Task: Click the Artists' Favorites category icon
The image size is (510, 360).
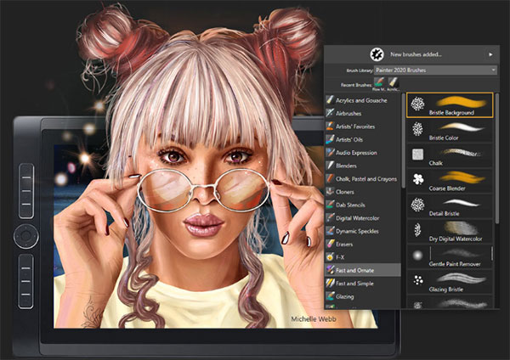Action: point(330,126)
